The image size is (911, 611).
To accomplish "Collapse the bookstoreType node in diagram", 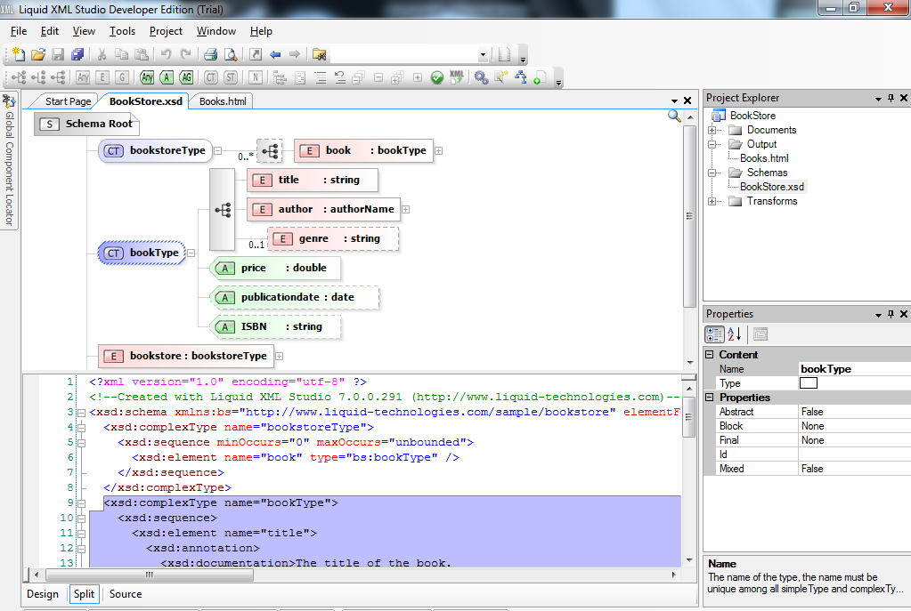I will point(218,151).
